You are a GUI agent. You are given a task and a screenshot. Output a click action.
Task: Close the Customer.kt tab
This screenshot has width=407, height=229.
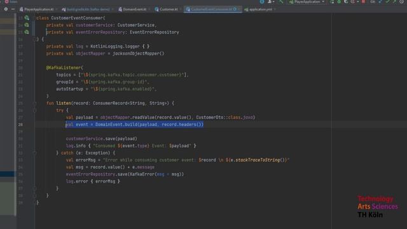point(181,10)
